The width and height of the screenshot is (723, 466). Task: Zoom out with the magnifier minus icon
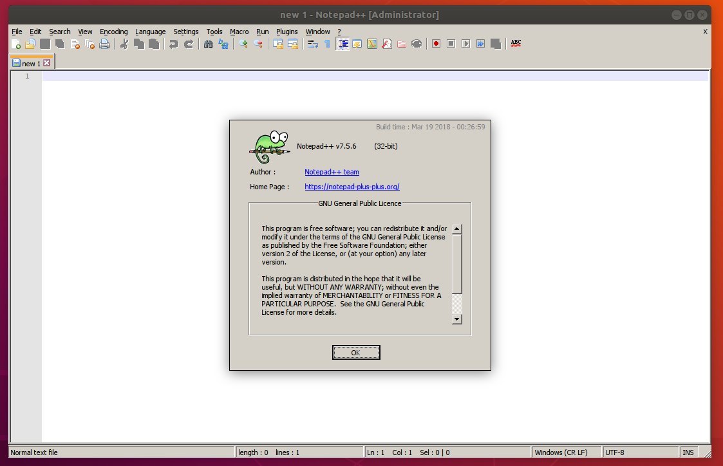click(x=258, y=44)
